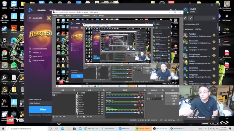Open the scene transition type dropdown

pos(155,93)
